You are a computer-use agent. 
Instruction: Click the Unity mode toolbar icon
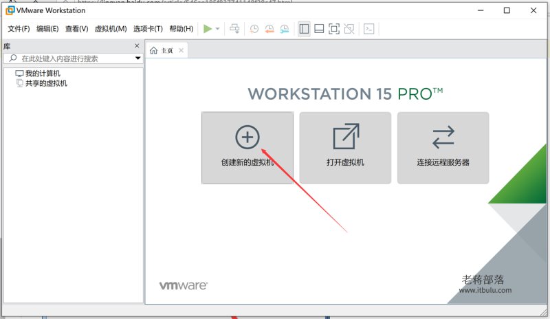click(x=349, y=29)
